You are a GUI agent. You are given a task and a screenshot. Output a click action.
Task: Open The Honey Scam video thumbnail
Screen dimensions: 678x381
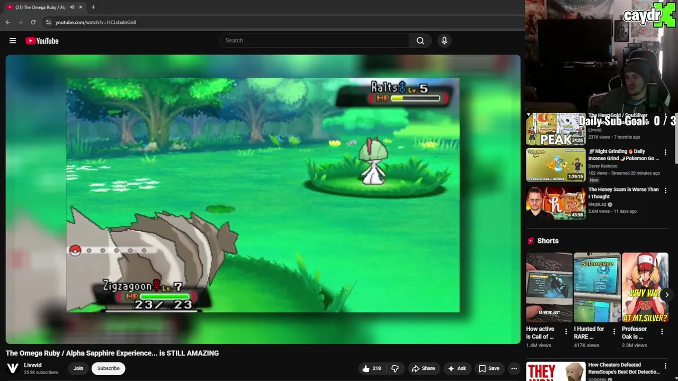556,203
